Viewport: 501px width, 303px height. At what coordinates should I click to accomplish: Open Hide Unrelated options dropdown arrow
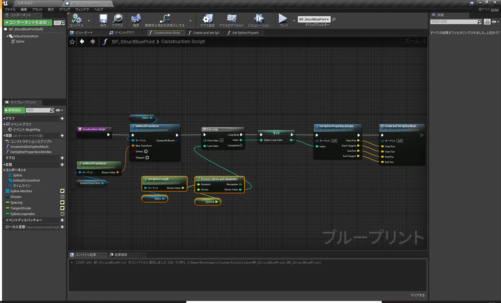click(191, 21)
